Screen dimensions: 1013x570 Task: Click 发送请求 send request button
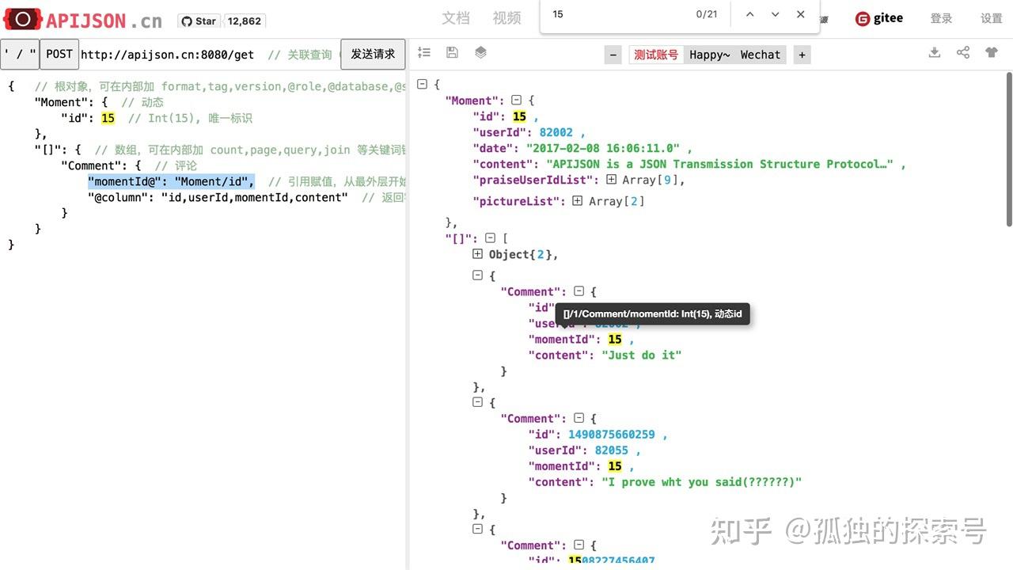click(x=373, y=55)
